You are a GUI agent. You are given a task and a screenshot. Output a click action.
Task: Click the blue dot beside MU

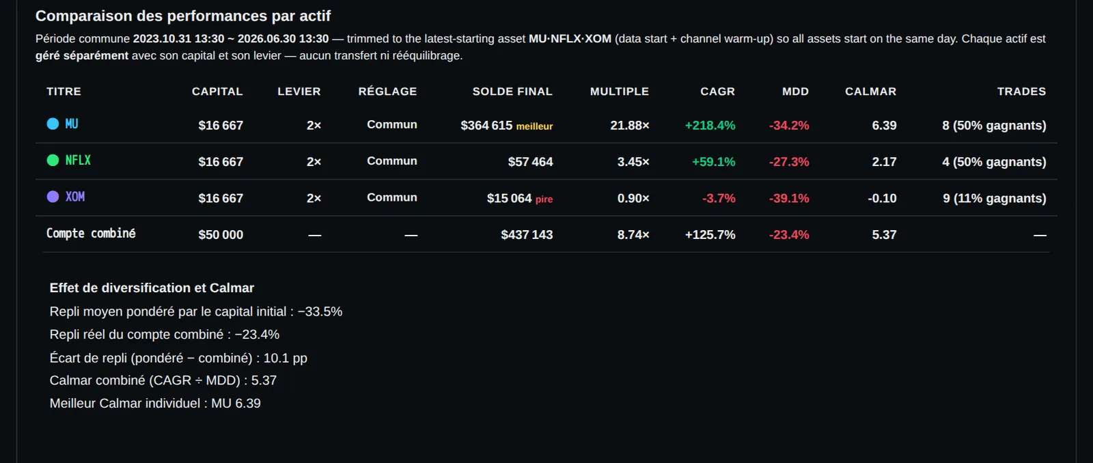click(x=53, y=124)
